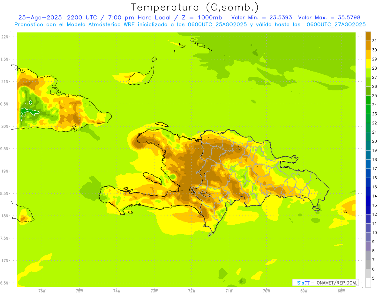Image resolution: width=383 pixels, height=295 pixels.
Task: Click the contour label '25' over Cuba
Action: [23, 114]
